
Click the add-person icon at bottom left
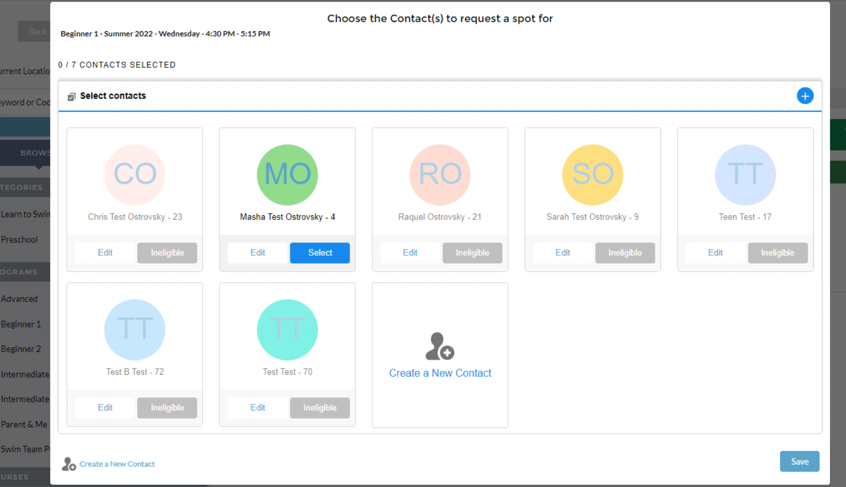69,464
